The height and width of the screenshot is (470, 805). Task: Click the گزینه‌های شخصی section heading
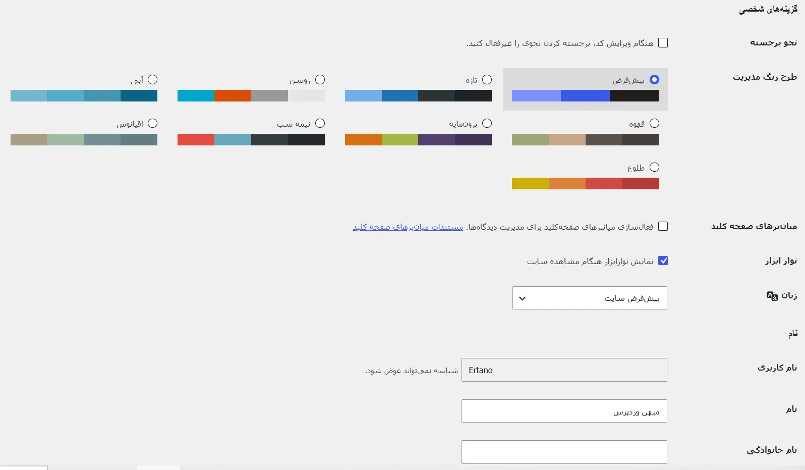768,10
